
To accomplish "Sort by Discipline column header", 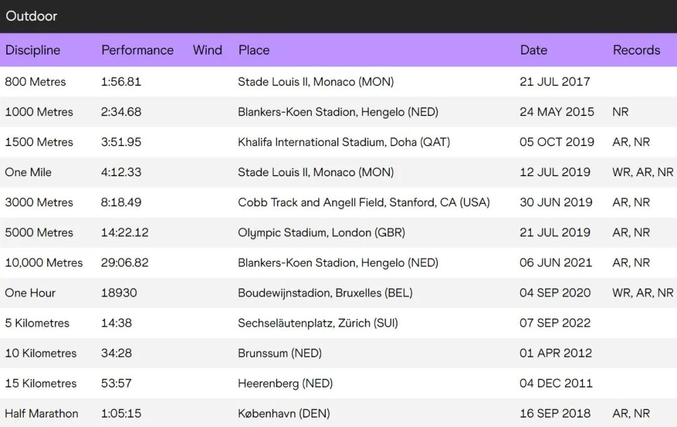I will coord(33,50).
